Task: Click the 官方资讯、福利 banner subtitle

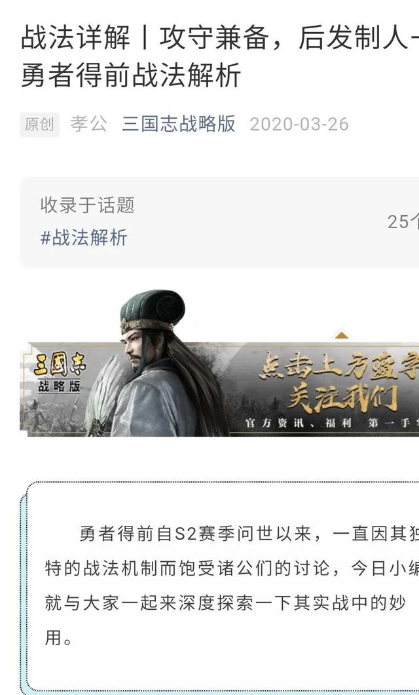Action: click(299, 423)
